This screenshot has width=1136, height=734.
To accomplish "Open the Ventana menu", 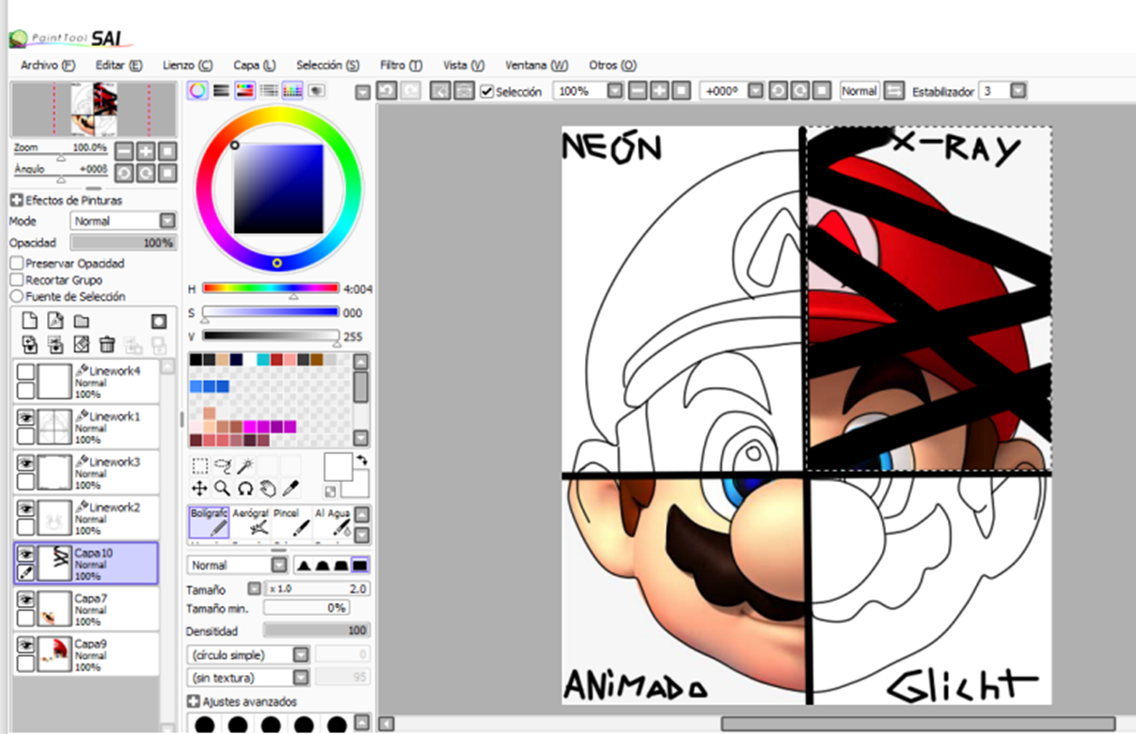I will [x=536, y=65].
